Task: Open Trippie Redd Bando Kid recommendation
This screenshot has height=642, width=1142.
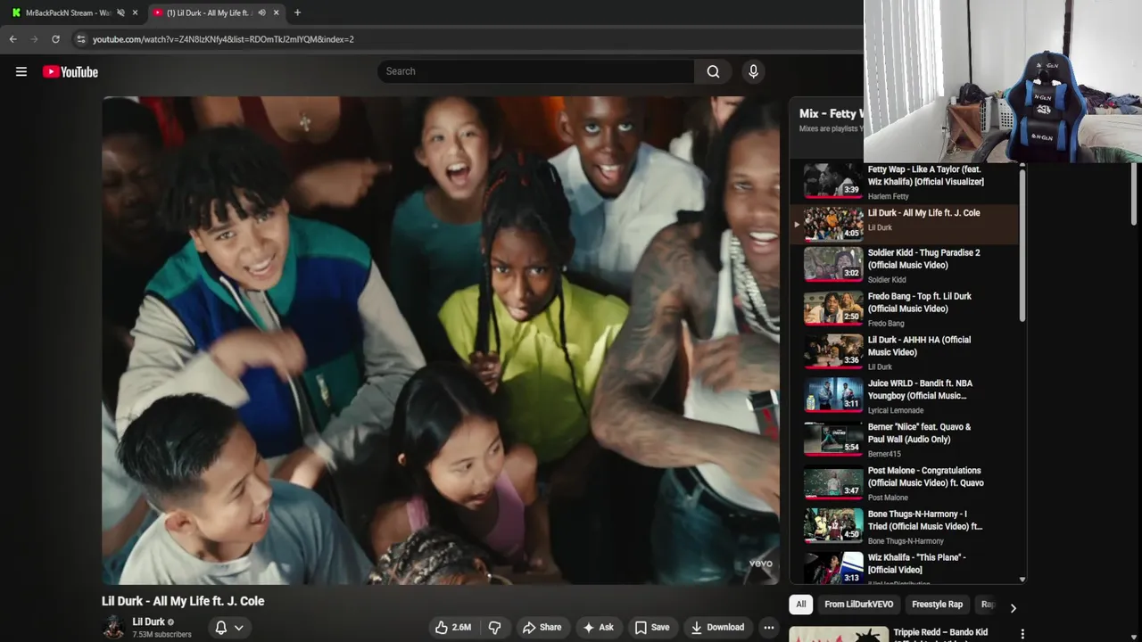Action: tap(940, 632)
